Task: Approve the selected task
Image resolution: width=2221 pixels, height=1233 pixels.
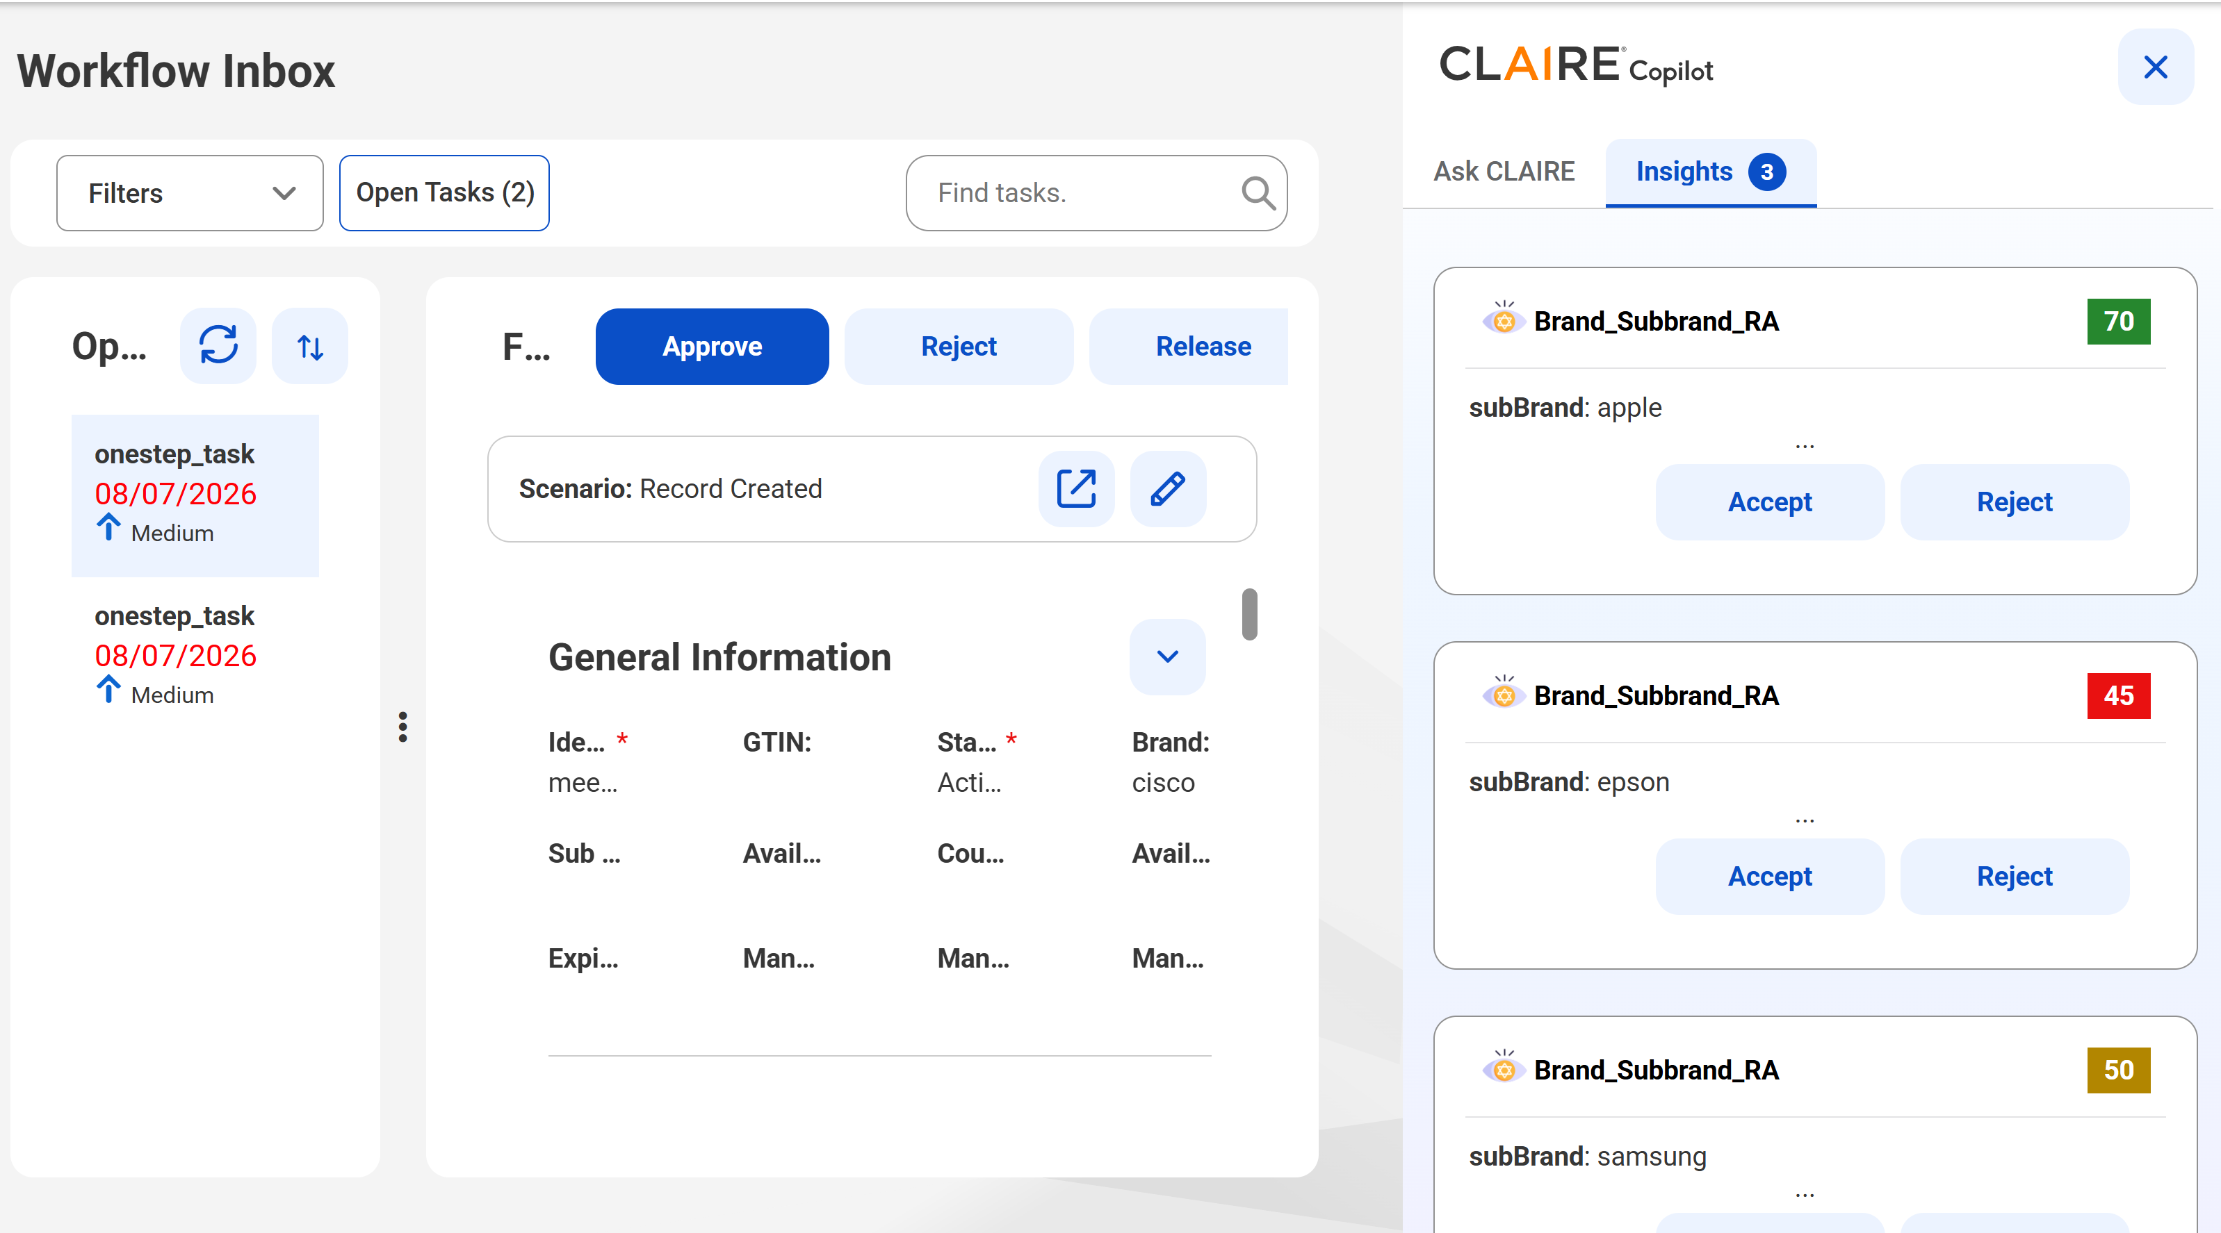Action: [712, 347]
